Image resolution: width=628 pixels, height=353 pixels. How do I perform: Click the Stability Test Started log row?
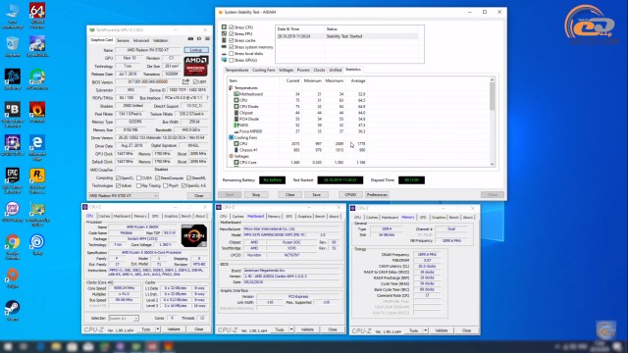pyautogui.click(x=346, y=36)
